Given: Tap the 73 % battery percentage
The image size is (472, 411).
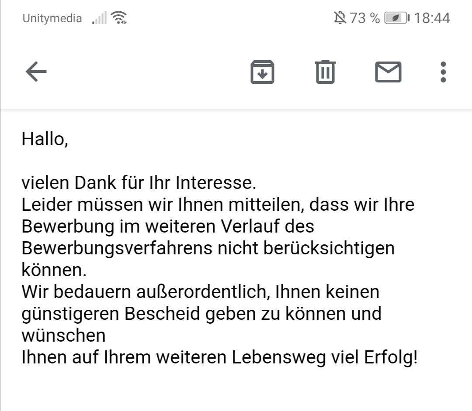Looking at the screenshot, I should (364, 18).
